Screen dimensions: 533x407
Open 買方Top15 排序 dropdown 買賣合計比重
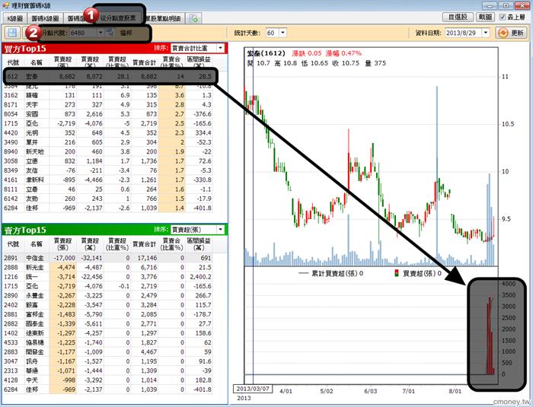click(221, 48)
